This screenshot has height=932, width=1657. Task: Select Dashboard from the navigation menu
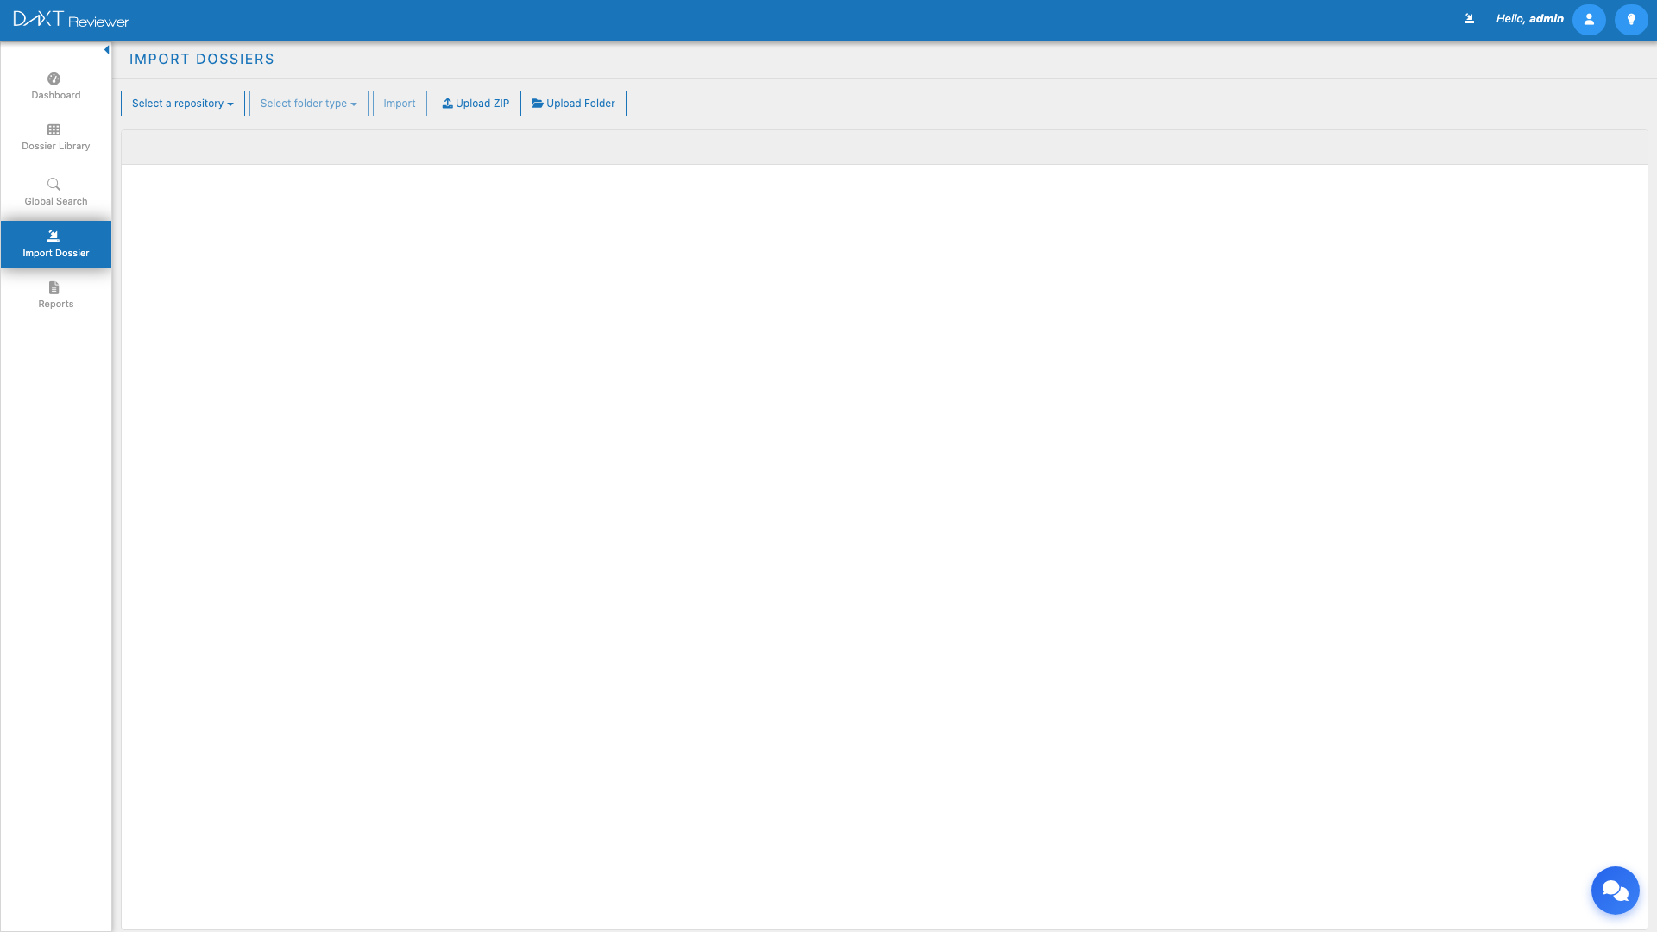coord(54,86)
